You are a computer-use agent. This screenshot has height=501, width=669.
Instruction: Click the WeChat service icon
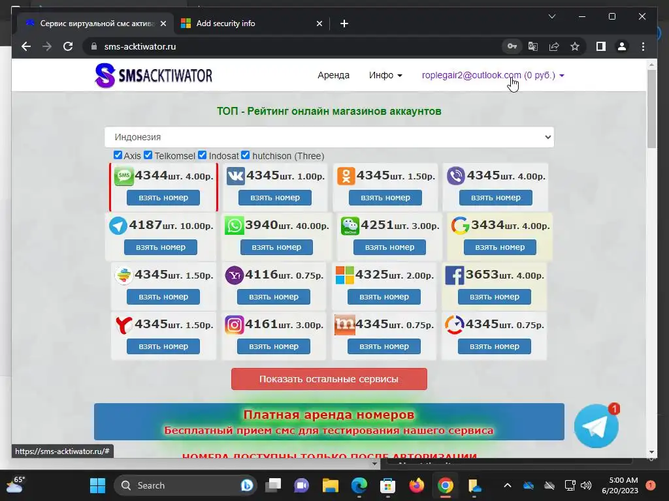[350, 226]
